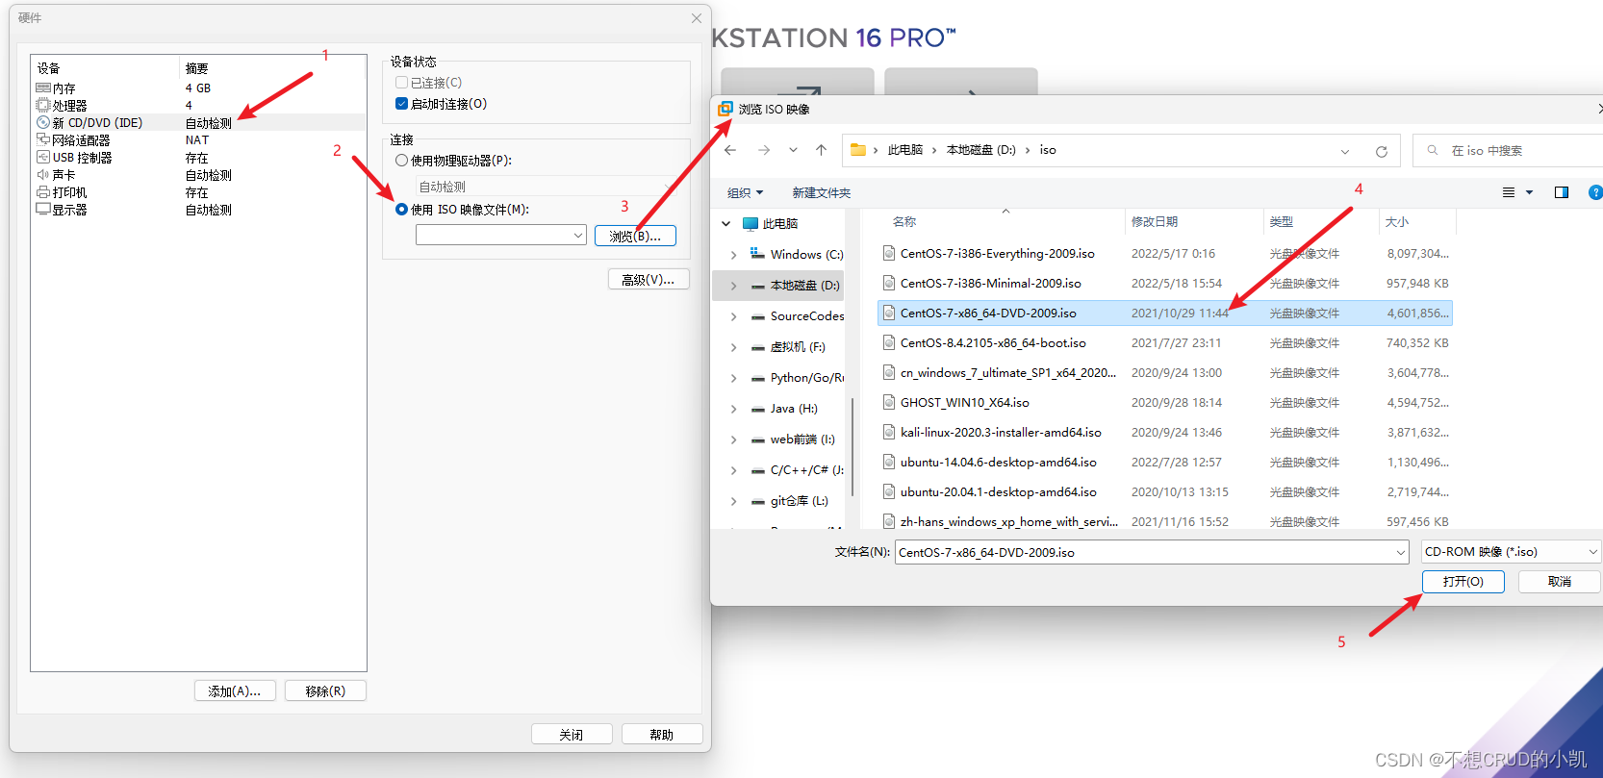
Task: Click the CentOS-7-i386-Everything-2009.iso file icon
Action: coord(889,253)
